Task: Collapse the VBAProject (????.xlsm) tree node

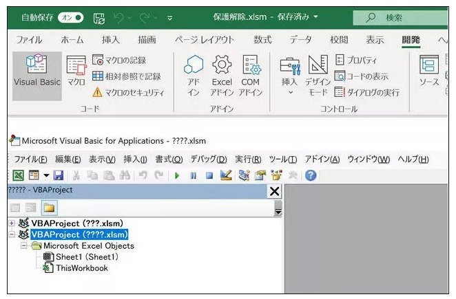Action: [11, 234]
